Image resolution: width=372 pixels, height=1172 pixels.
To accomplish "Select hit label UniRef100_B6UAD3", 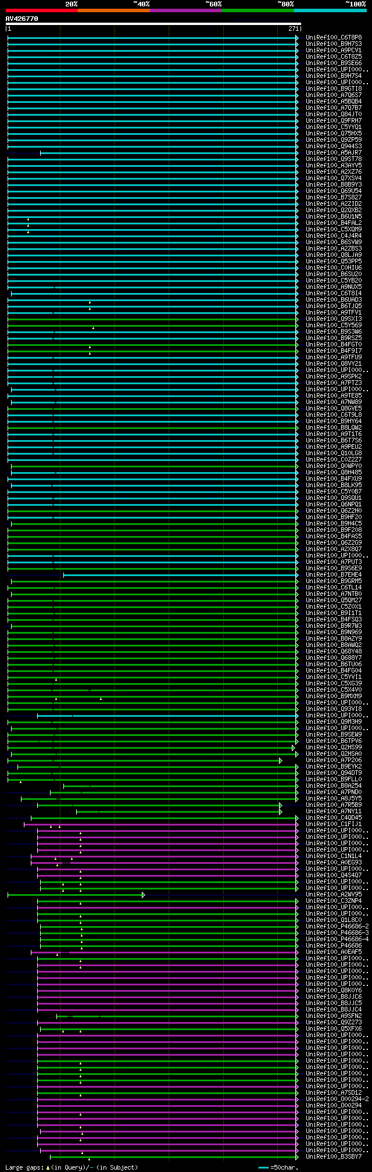I will tap(334, 299).
